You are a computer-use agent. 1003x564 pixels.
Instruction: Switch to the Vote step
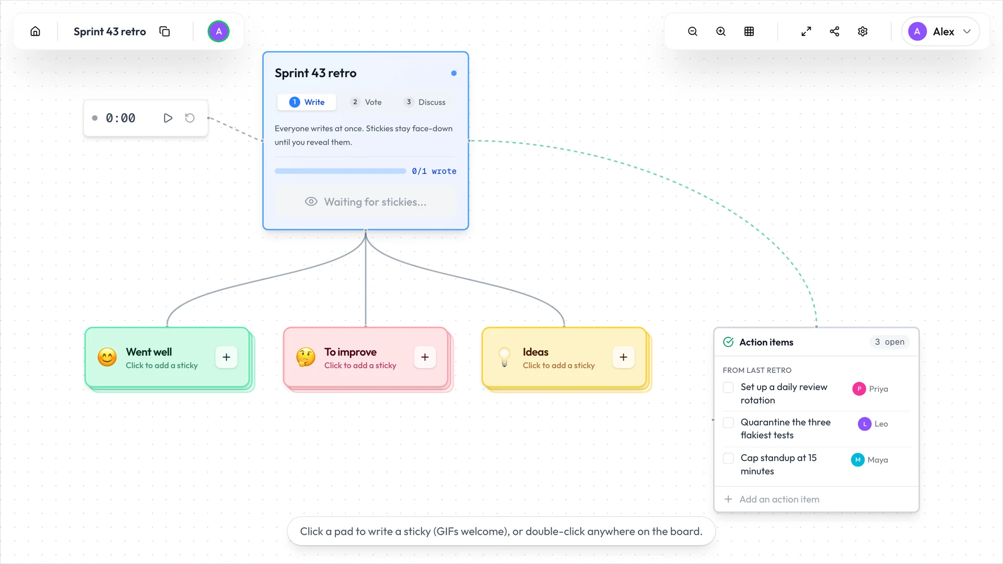click(x=366, y=102)
